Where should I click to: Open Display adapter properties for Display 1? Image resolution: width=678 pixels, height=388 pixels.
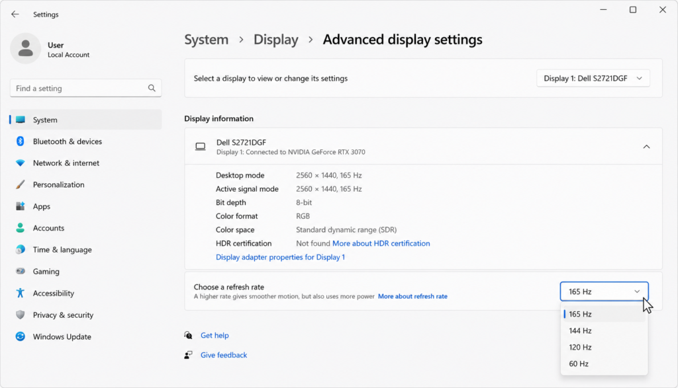click(x=280, y=257)
